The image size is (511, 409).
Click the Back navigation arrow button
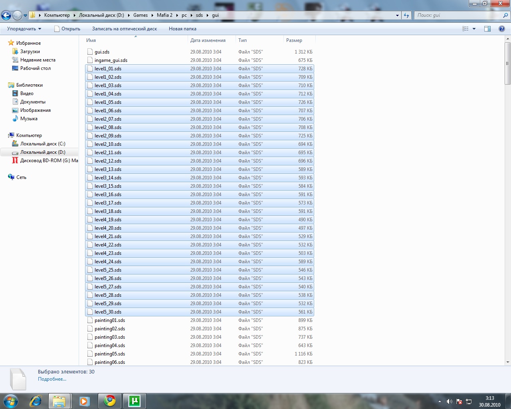6,15
